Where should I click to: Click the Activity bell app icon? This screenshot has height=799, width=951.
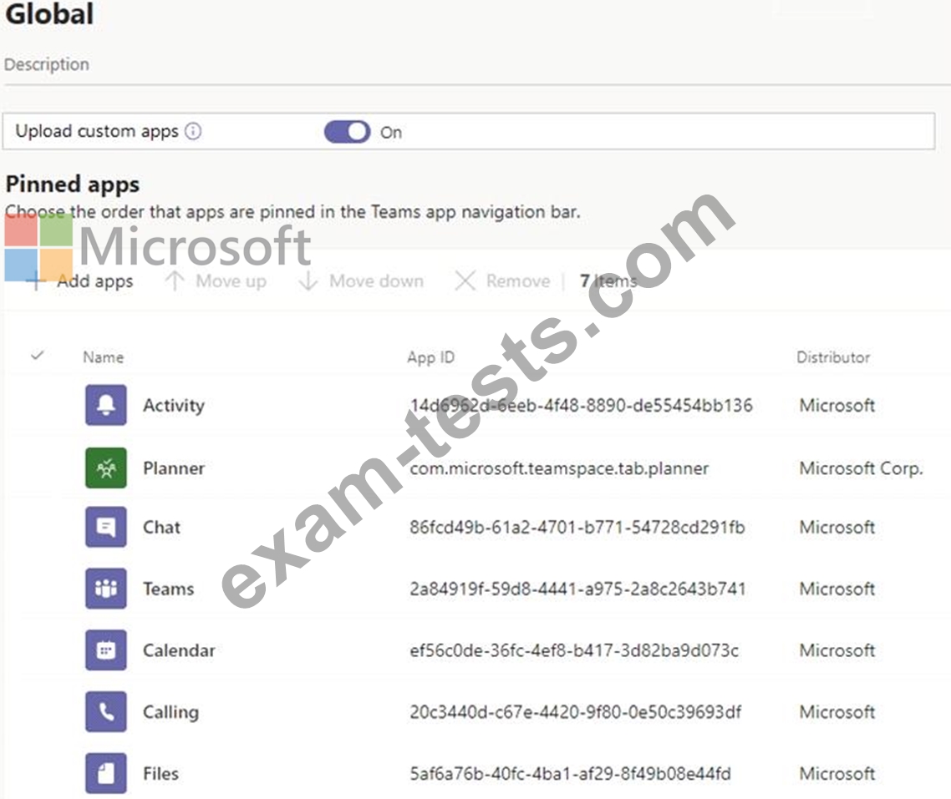point(106,405)
